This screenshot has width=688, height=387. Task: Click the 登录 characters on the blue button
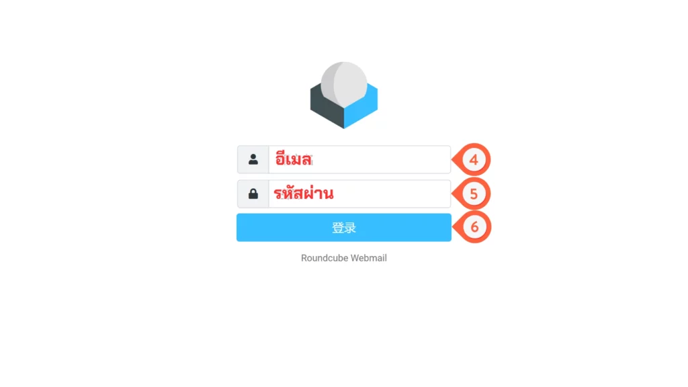pos(344,228)
